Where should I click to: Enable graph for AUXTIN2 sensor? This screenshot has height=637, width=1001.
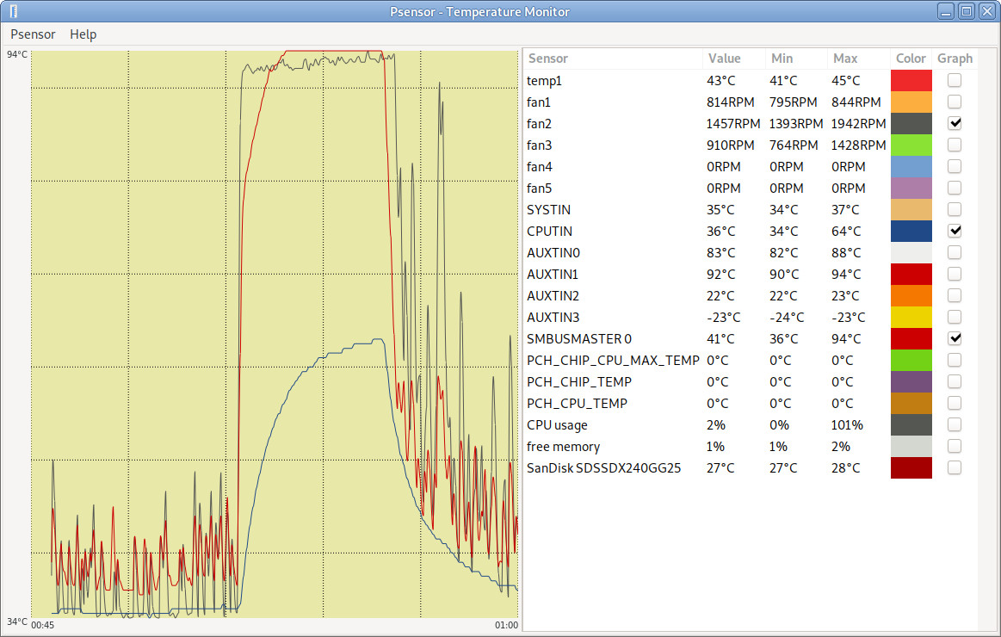(955, 295)
